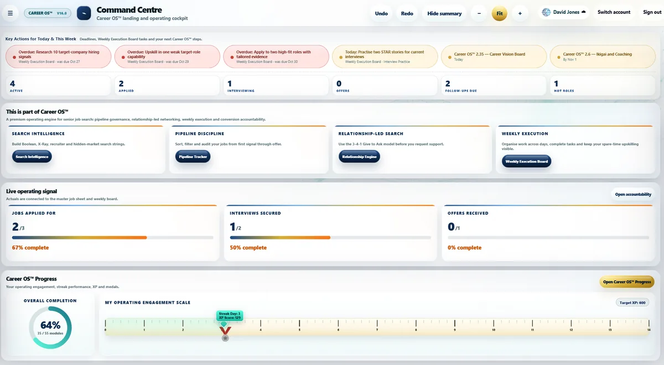Click the dark Command Centre logo icon
664x365 pixels.
[84, 13]
